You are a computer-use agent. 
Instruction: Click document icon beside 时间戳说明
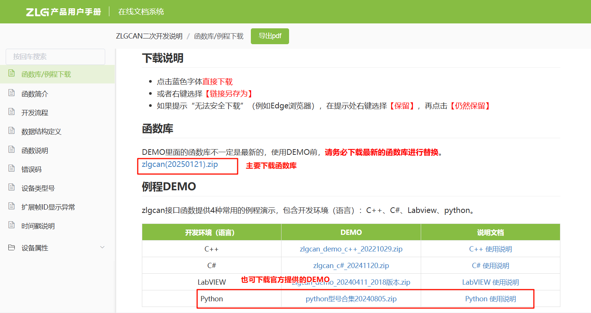(11, 225)
